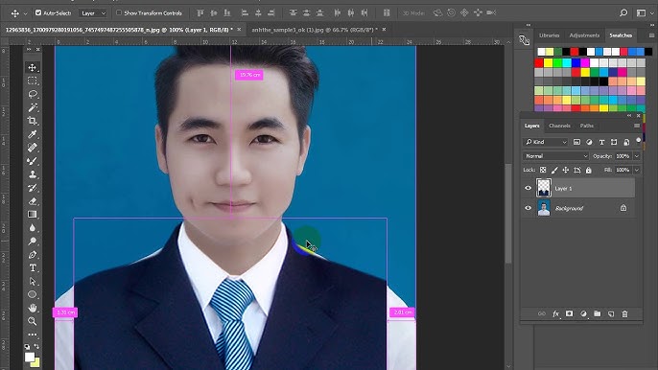658x370 pixels.
Task: Select the Crop tool
Action: pos(33,121)
